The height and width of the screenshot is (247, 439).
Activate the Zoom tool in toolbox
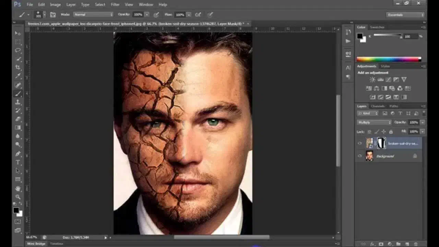point(18,197)
